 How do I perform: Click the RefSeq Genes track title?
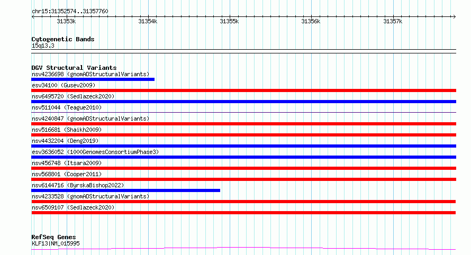pos(53,237)
